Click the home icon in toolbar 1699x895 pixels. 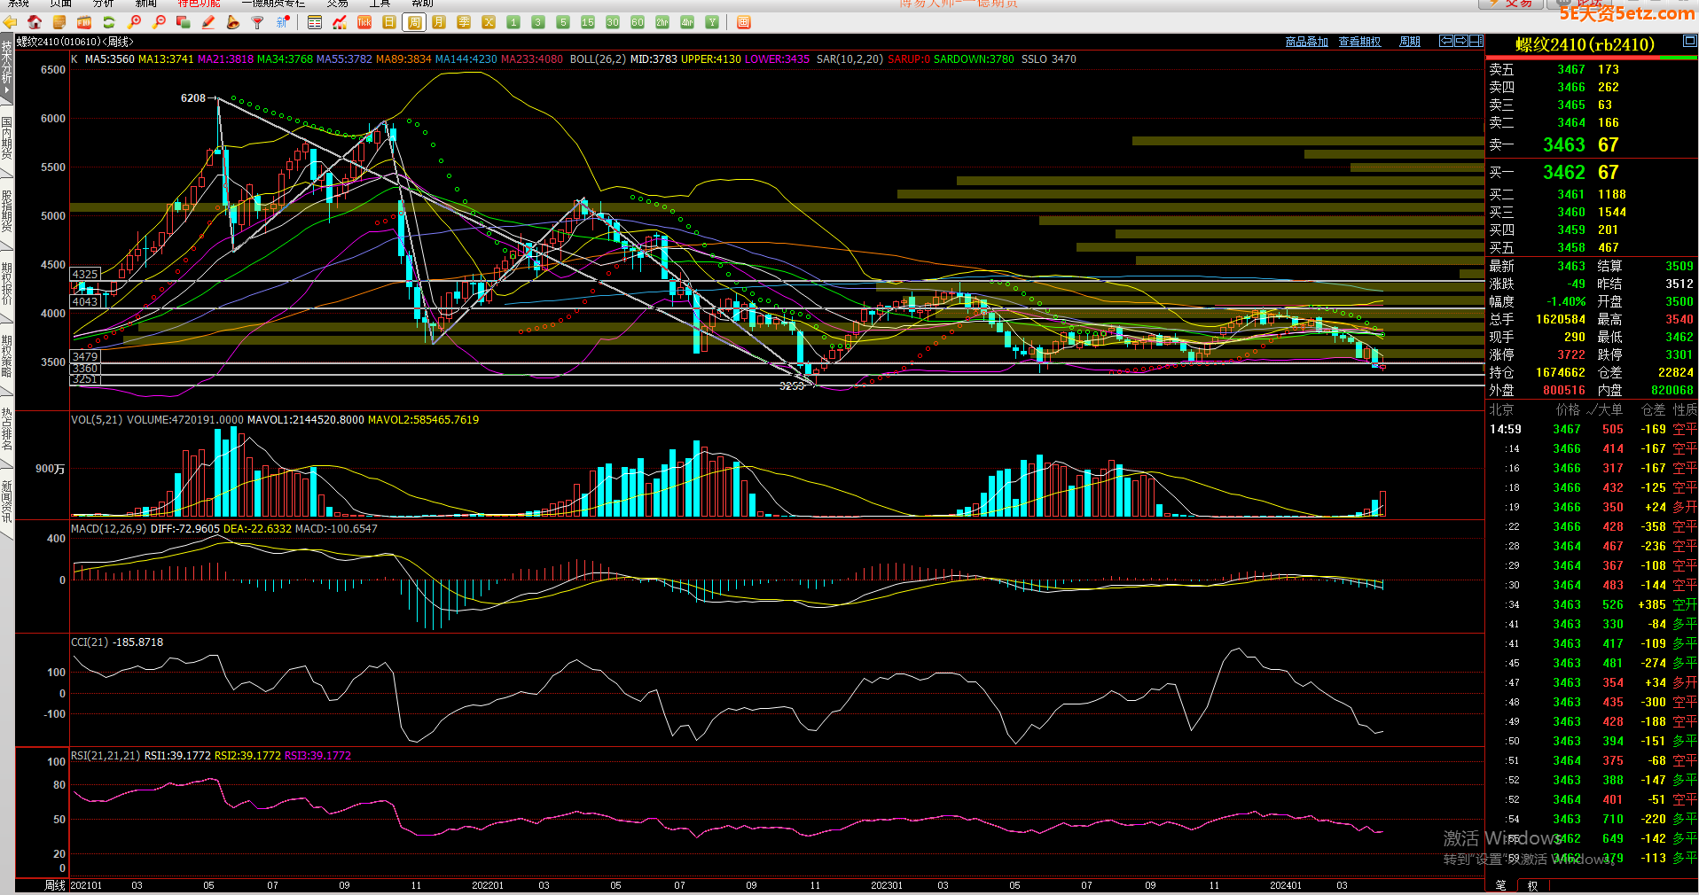pyautogui.click(x=35, y=22)
